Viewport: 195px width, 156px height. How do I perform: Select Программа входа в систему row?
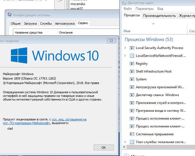point(159,111)
